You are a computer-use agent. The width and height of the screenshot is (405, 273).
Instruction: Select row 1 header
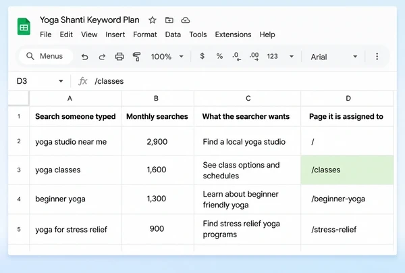coord(19,116)
